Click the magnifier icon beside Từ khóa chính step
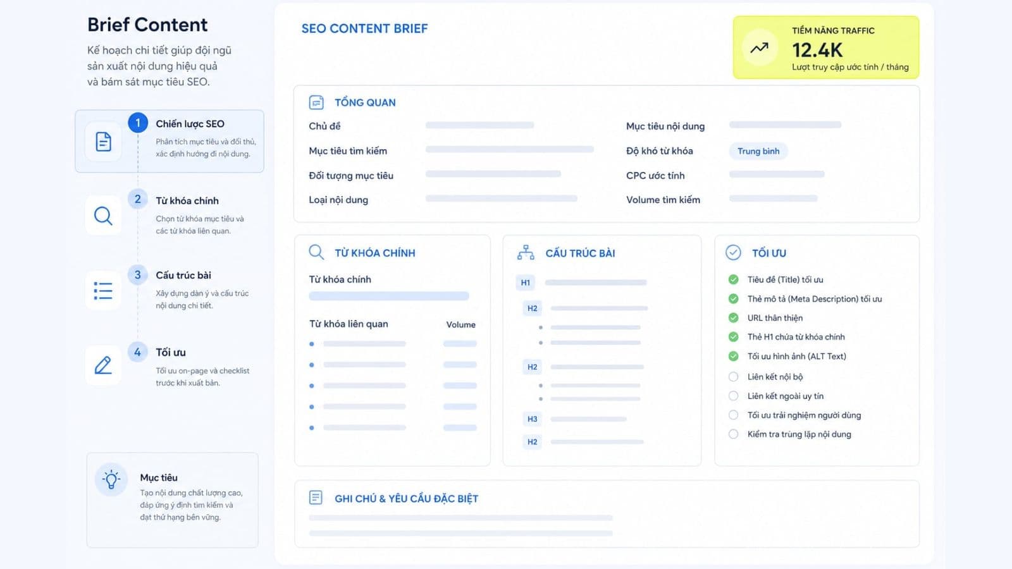The height and width of the screenshot is (569, 1012). pyautogui.click(x=103, y=216)
